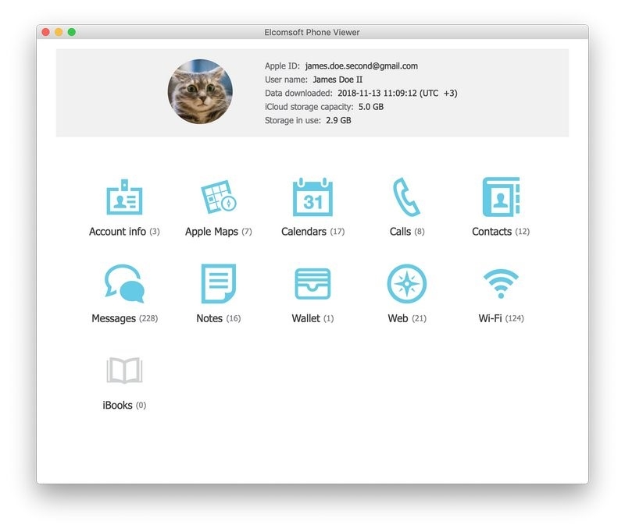Viewport: 625px width, 532px height.
Task: Open the Wallet icon
Action: click(312, 284)
